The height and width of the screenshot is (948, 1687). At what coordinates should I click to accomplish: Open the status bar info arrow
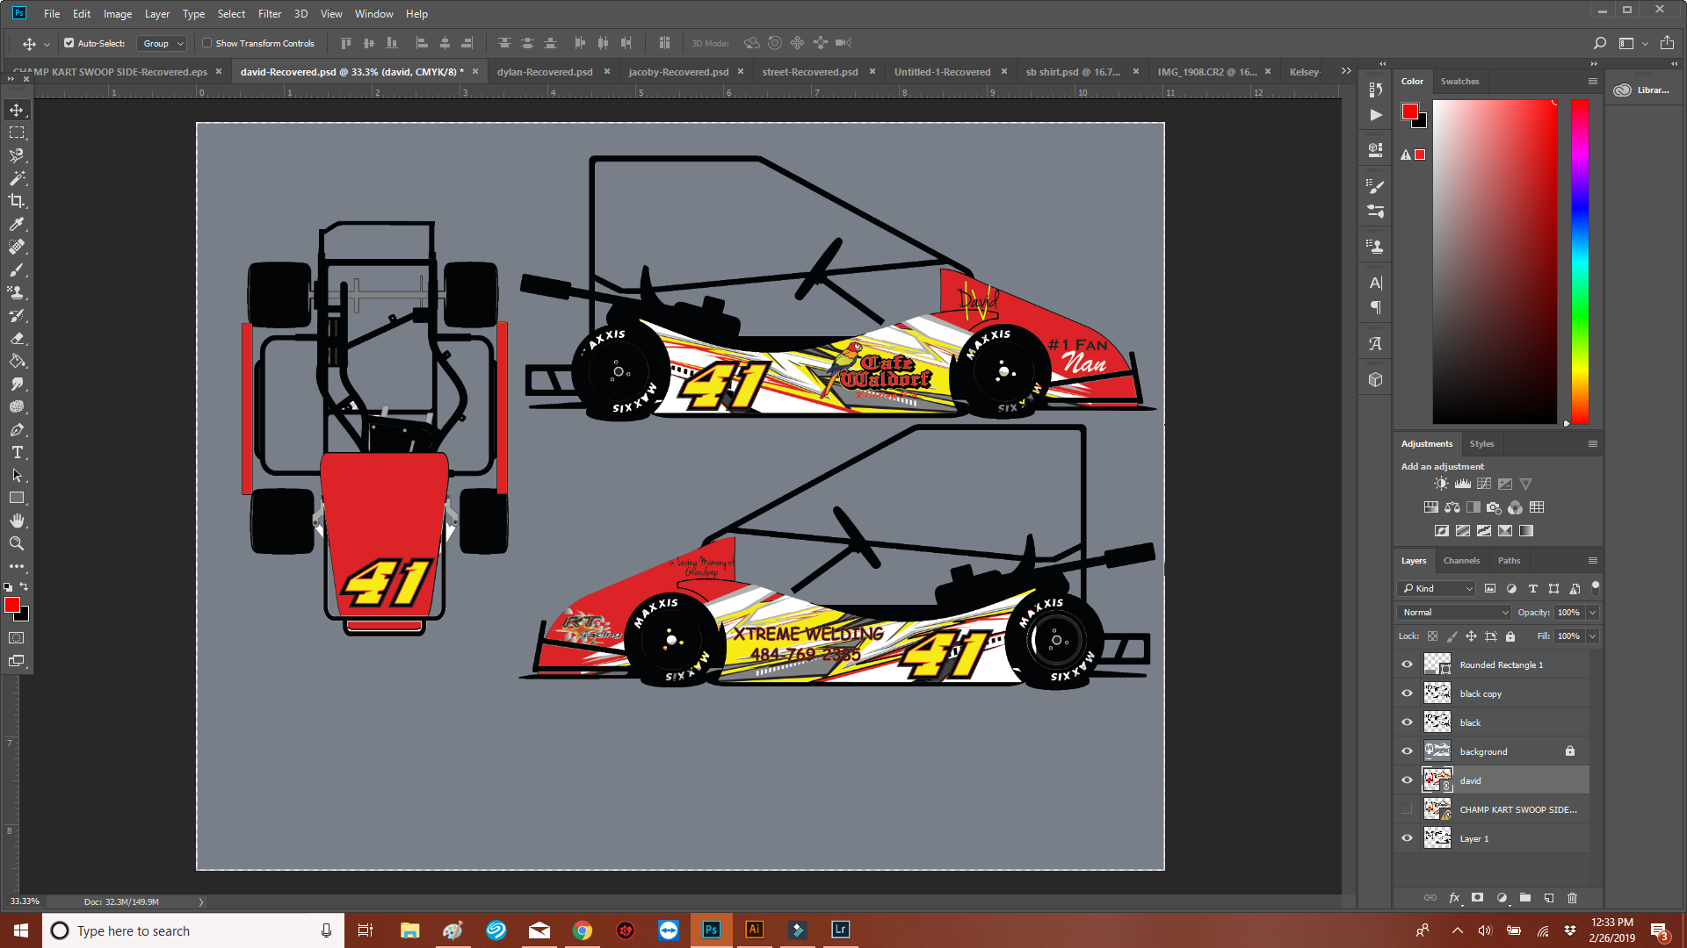tap(201, 901)
